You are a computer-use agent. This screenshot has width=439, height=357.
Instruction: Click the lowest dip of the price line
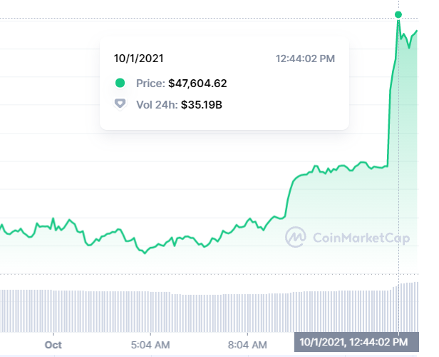coord(145,252)
